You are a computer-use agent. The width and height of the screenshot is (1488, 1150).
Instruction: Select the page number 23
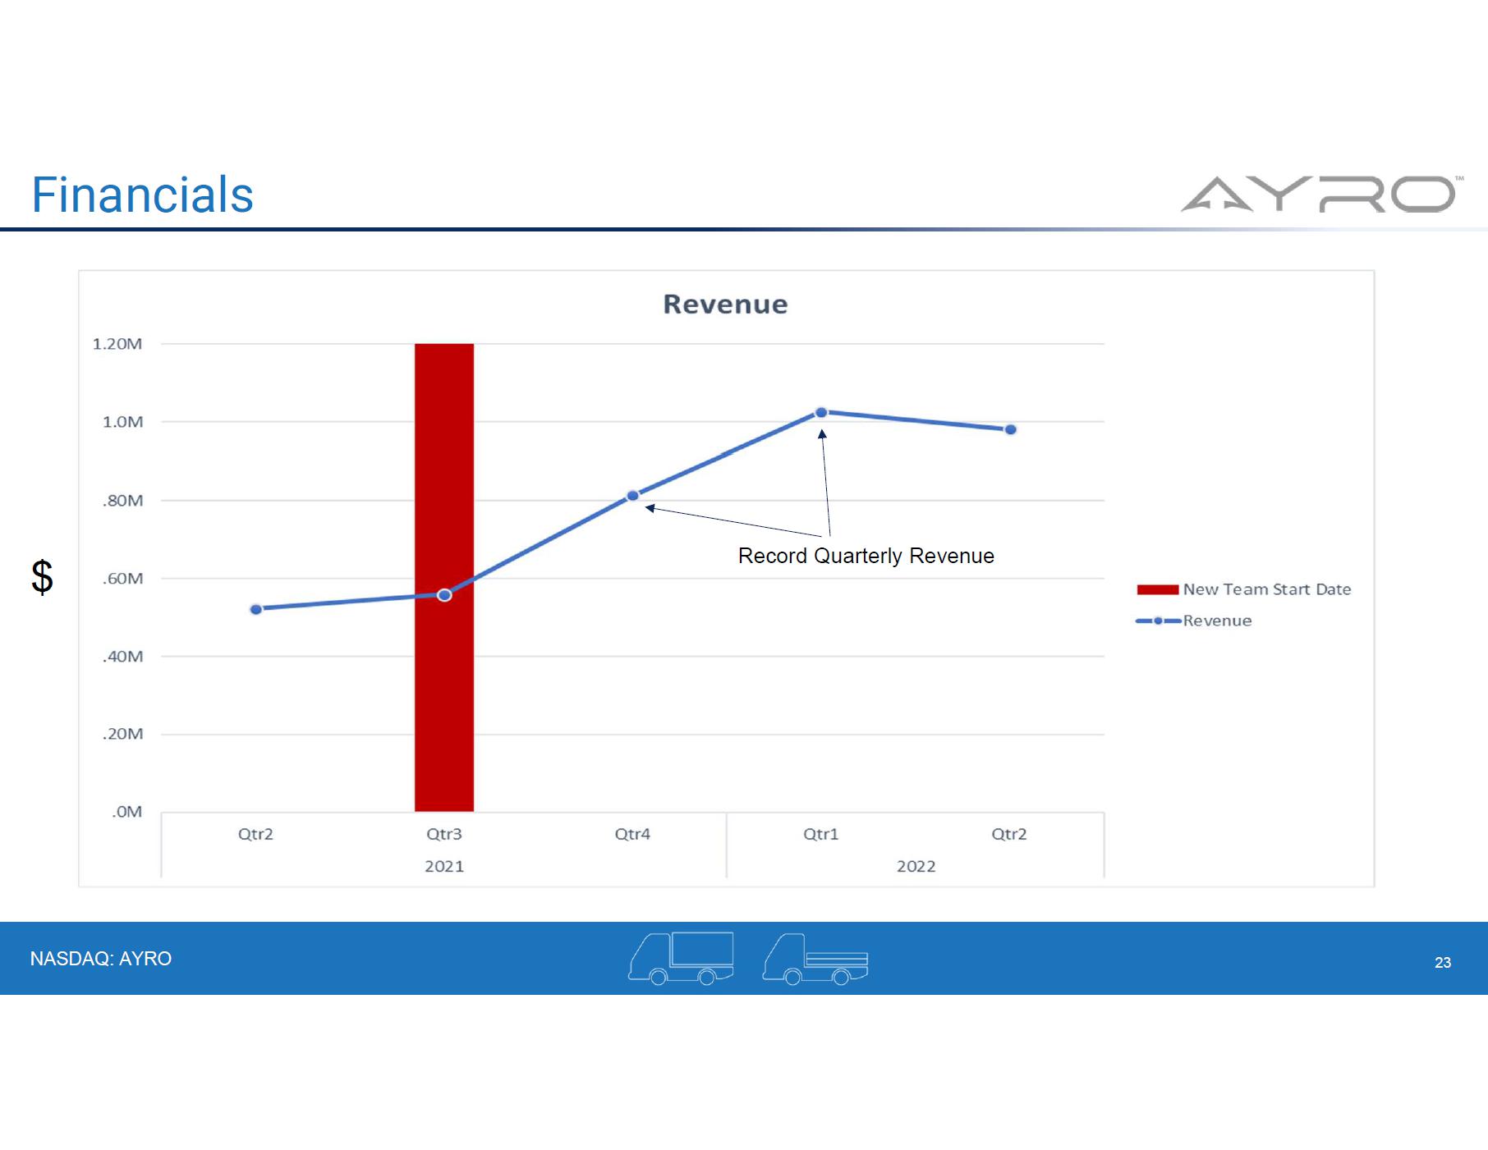coord(1442,963)
